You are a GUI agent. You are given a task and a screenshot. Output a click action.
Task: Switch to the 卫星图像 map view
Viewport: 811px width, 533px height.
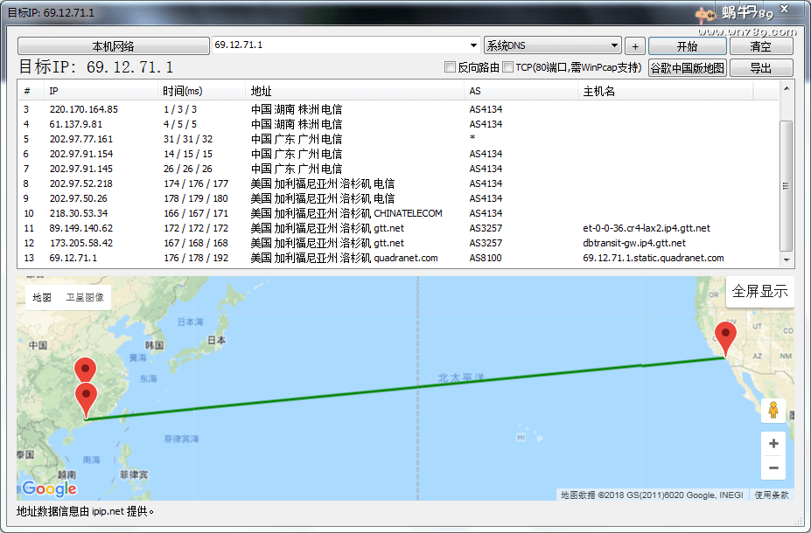pos(86,296)
